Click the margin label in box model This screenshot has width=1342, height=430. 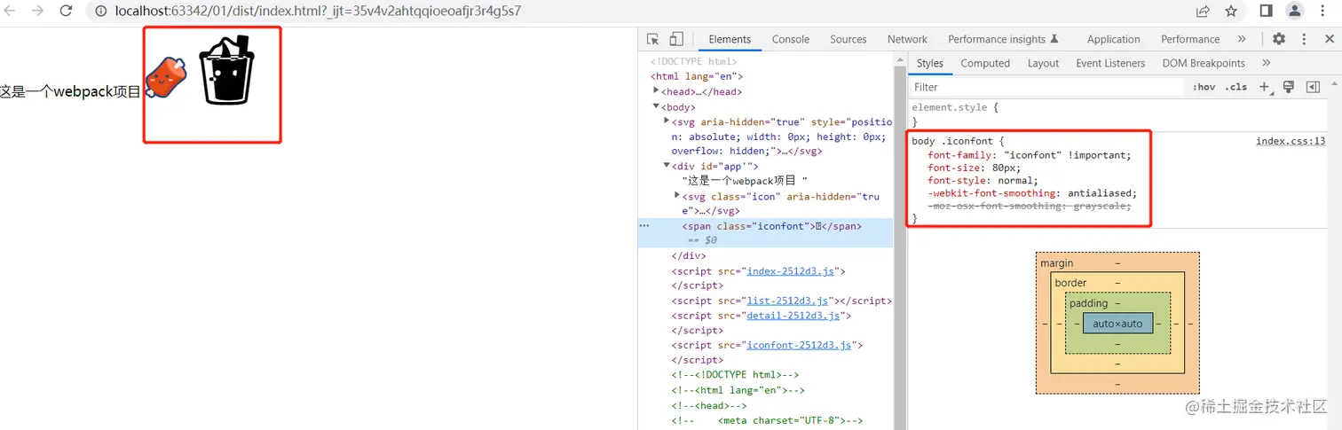pyautogui.click(x=1056, y=263)
